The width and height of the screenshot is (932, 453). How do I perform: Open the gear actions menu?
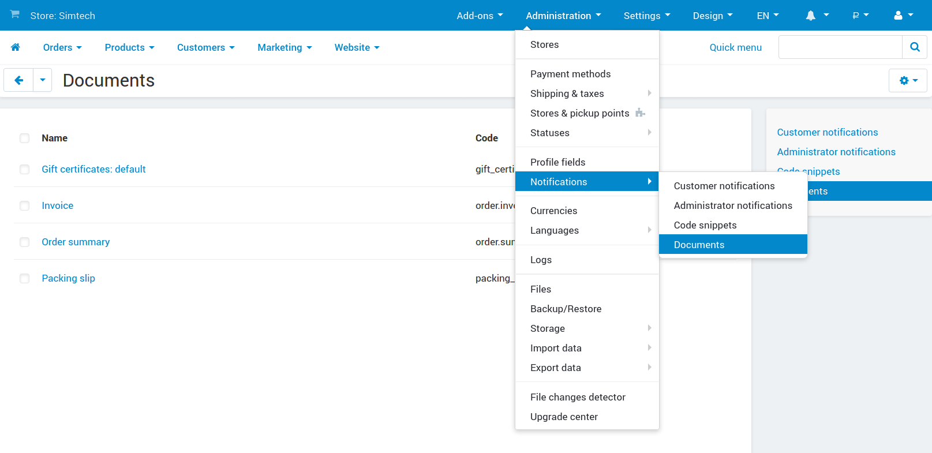(x=908, y=81)
